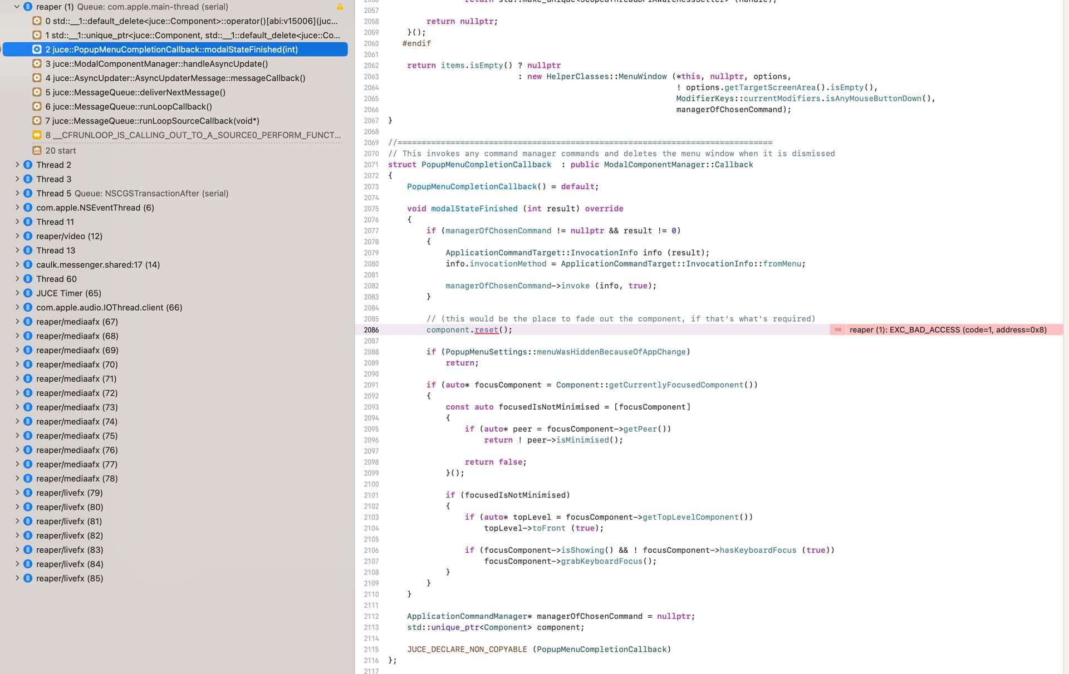Click the warning icon on reaper (1) thread
The height and width of the screenshot is (674, 1069).
tap(340, 7)
